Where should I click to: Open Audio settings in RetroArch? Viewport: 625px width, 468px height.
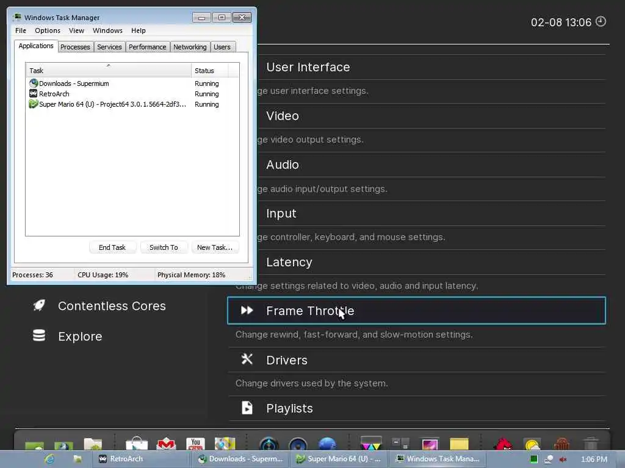point(432,165)
